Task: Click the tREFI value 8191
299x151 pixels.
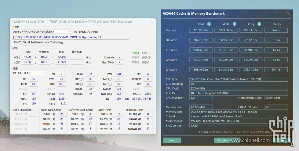Action: pos(64,103)
